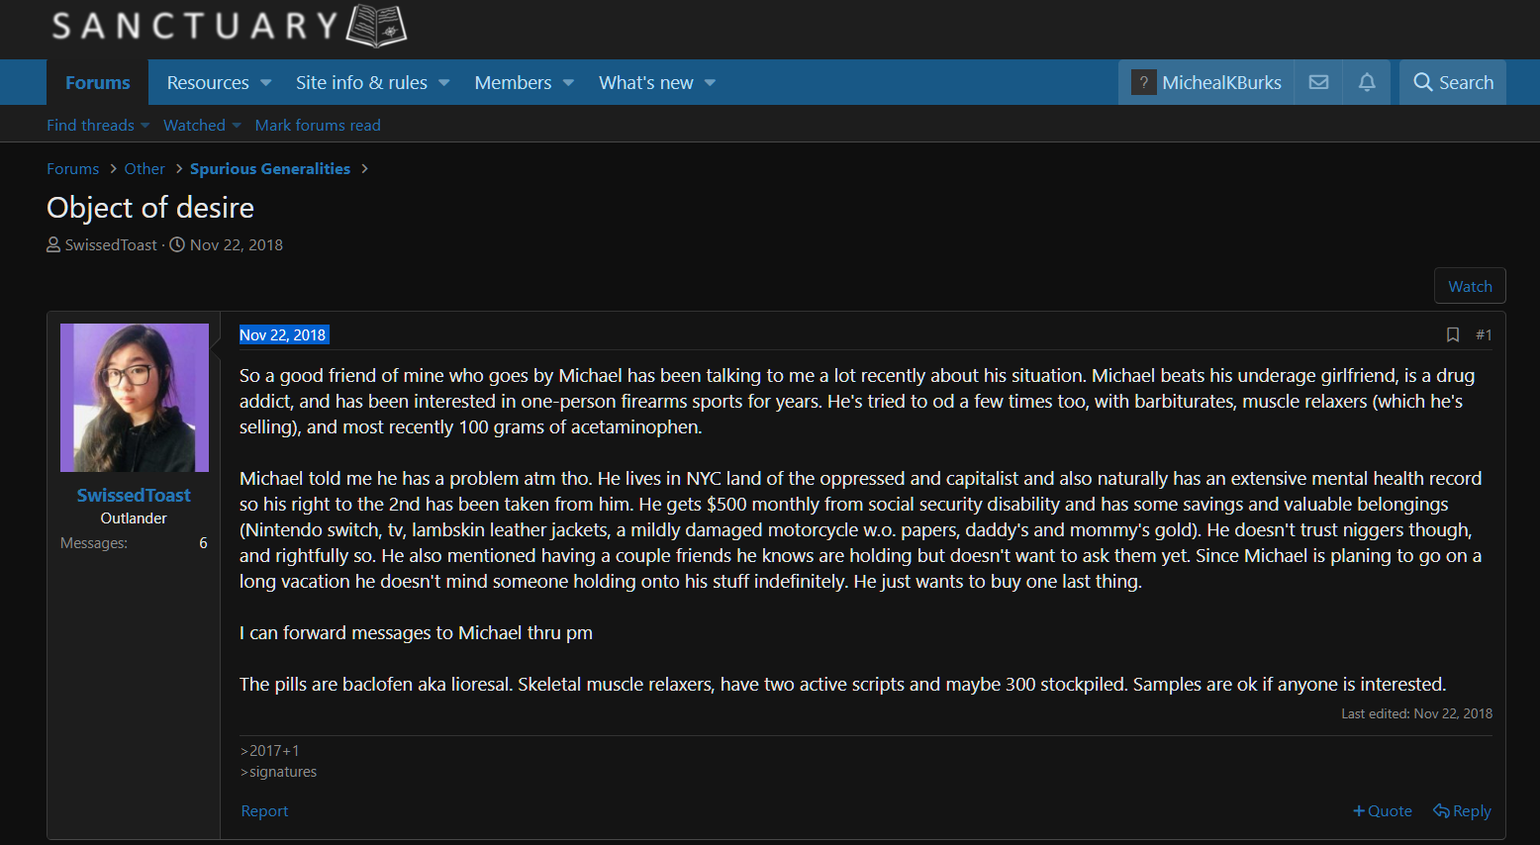Click the +Quote button
This screenshot has width=1540, height=845.
point(1383,810)
